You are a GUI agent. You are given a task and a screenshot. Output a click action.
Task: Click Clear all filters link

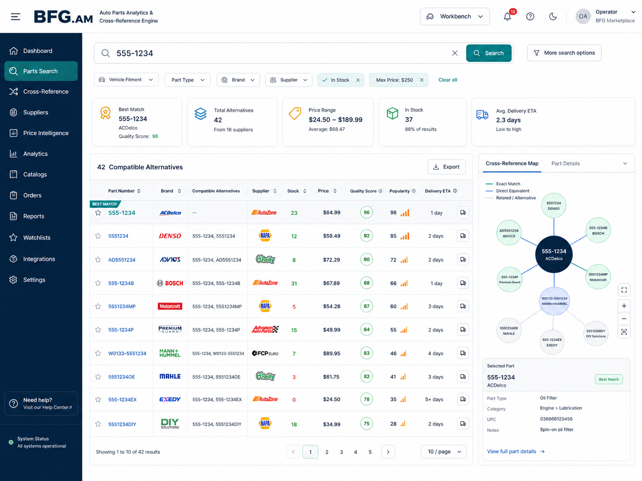tap(448, 80)
